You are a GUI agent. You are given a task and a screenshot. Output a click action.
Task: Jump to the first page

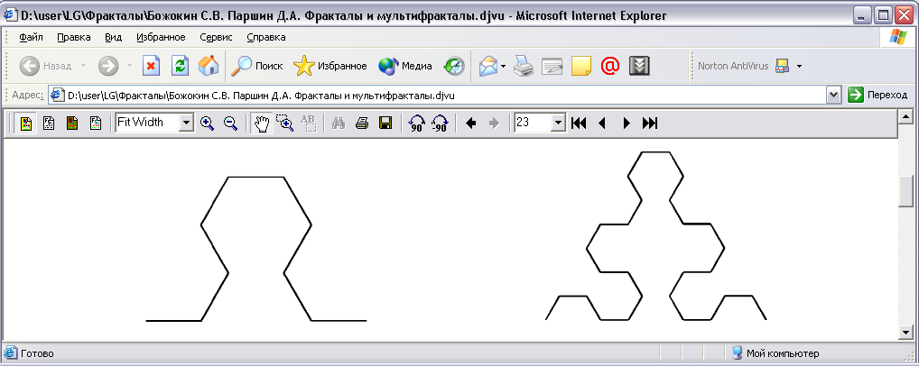click(579, 123)
